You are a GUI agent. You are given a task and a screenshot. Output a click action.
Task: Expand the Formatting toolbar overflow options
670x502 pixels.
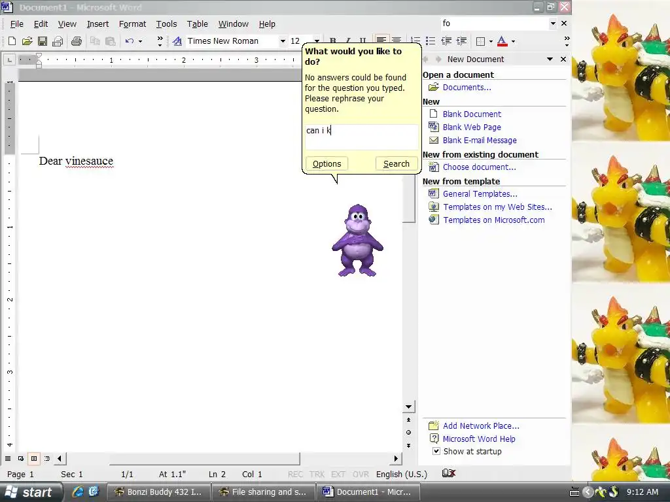tap(567, 41)
